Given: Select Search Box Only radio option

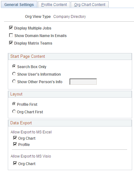Looking at the screenshot, I should pyautogui.click(x=14, y=66).
